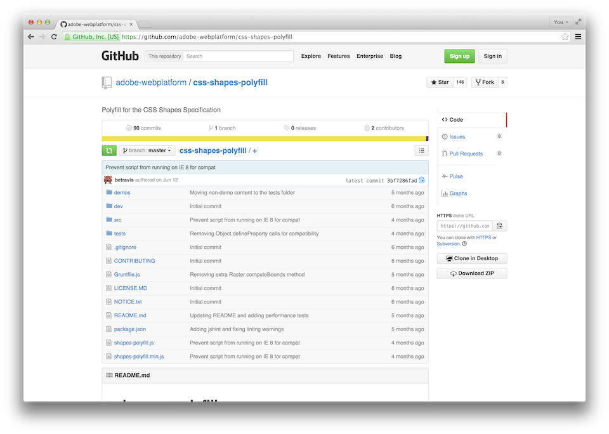
Task: Go to Pull Requests section
Action: point(466,154)
